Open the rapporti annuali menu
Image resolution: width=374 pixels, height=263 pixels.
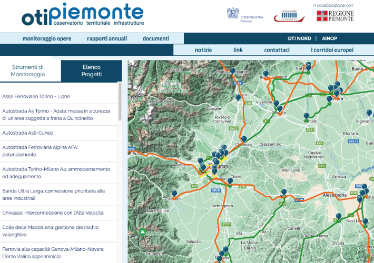click(x=107, y=38)
